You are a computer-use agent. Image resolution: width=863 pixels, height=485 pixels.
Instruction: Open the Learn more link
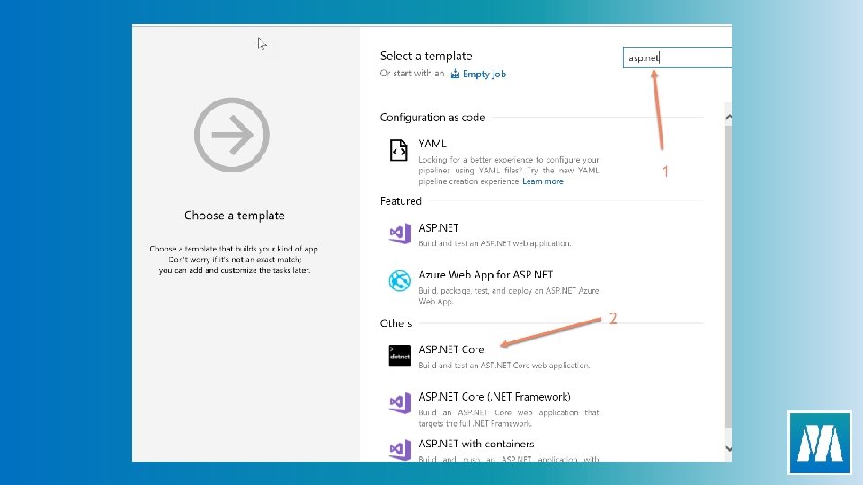pyautogui.click(x=543, y=181)
